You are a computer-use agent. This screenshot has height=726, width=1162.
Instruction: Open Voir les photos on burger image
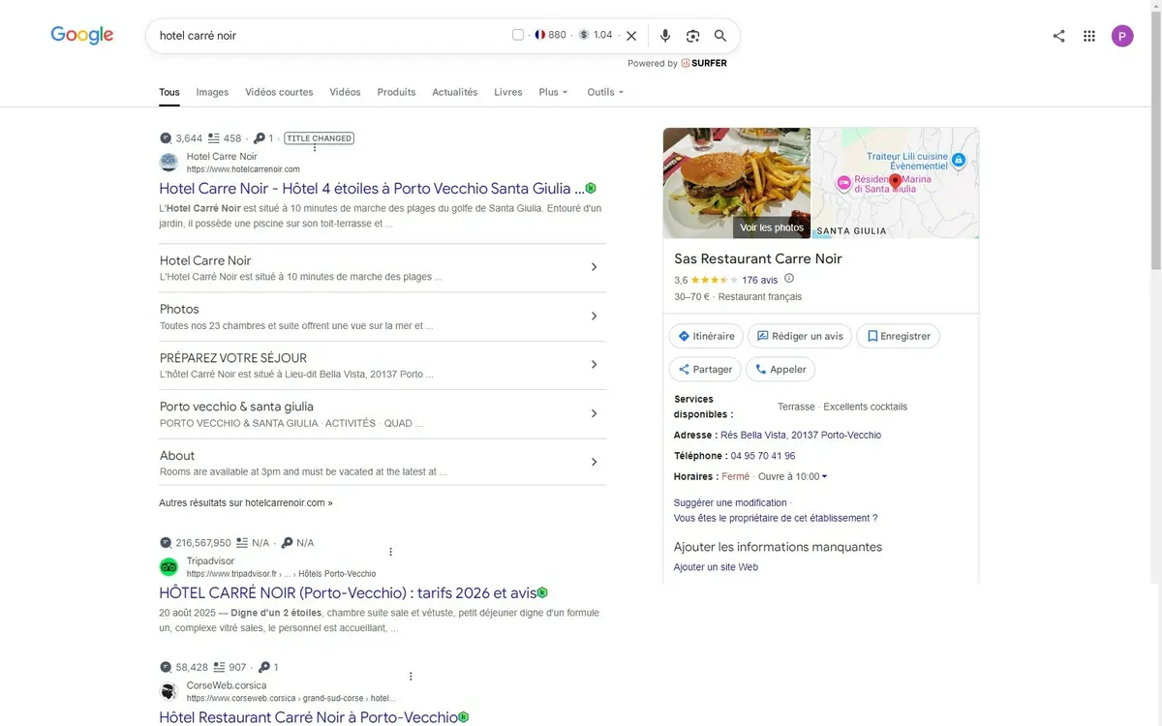(772, 227)
